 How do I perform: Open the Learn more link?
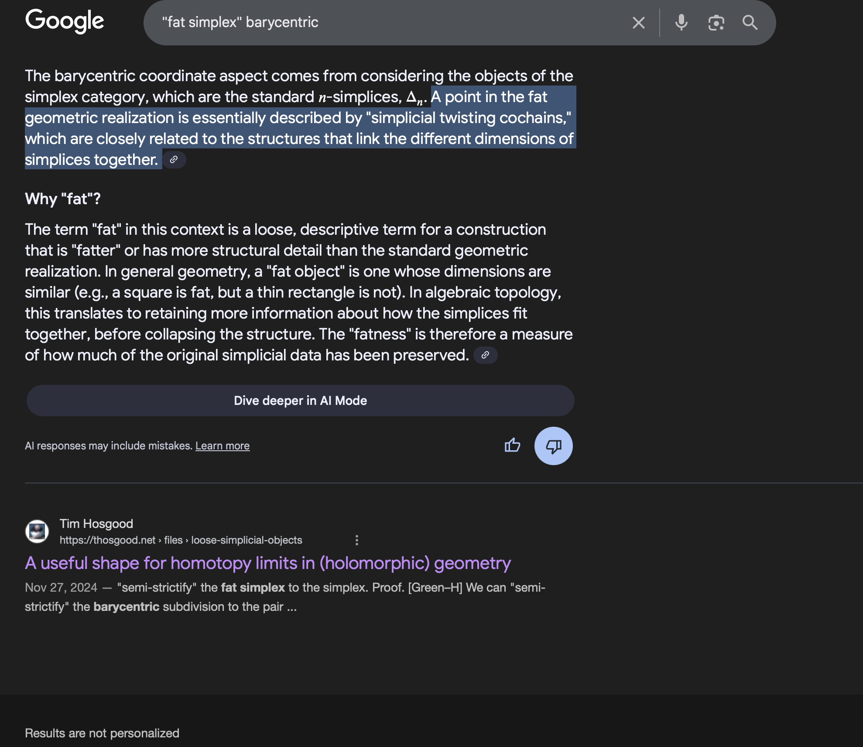223,445
